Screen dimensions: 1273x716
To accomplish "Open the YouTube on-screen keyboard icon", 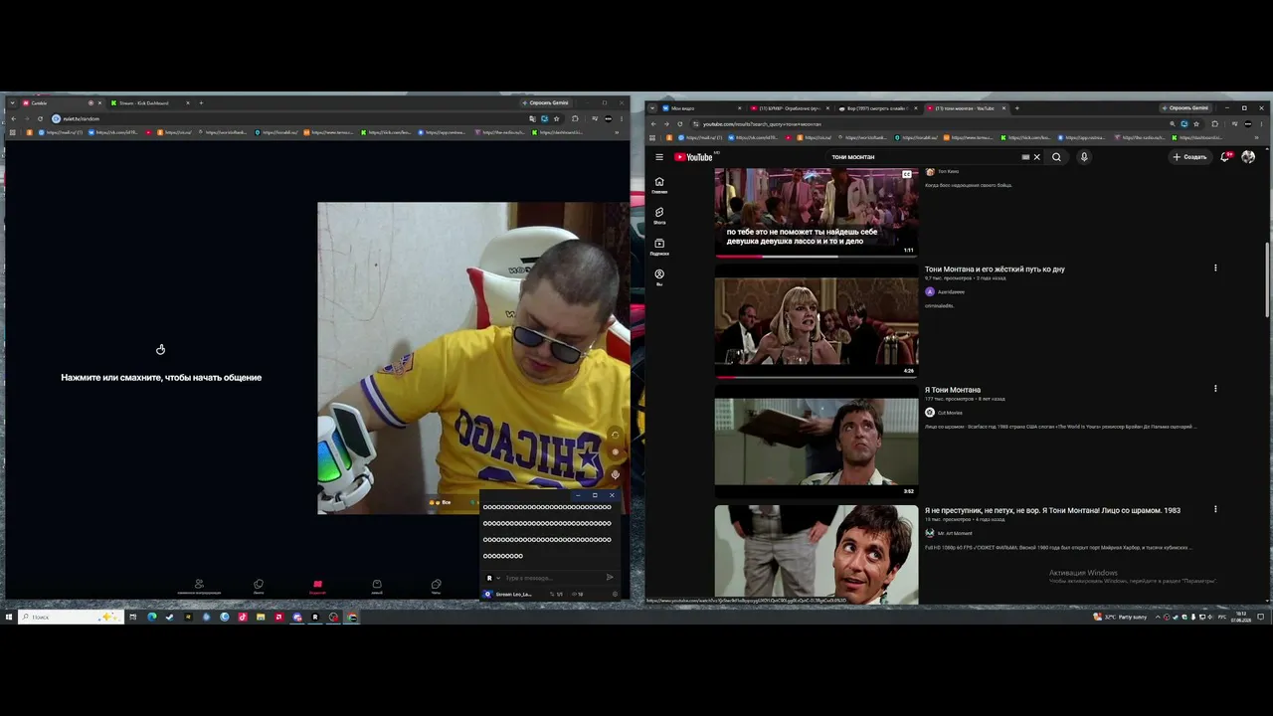I will [1025, 157].
